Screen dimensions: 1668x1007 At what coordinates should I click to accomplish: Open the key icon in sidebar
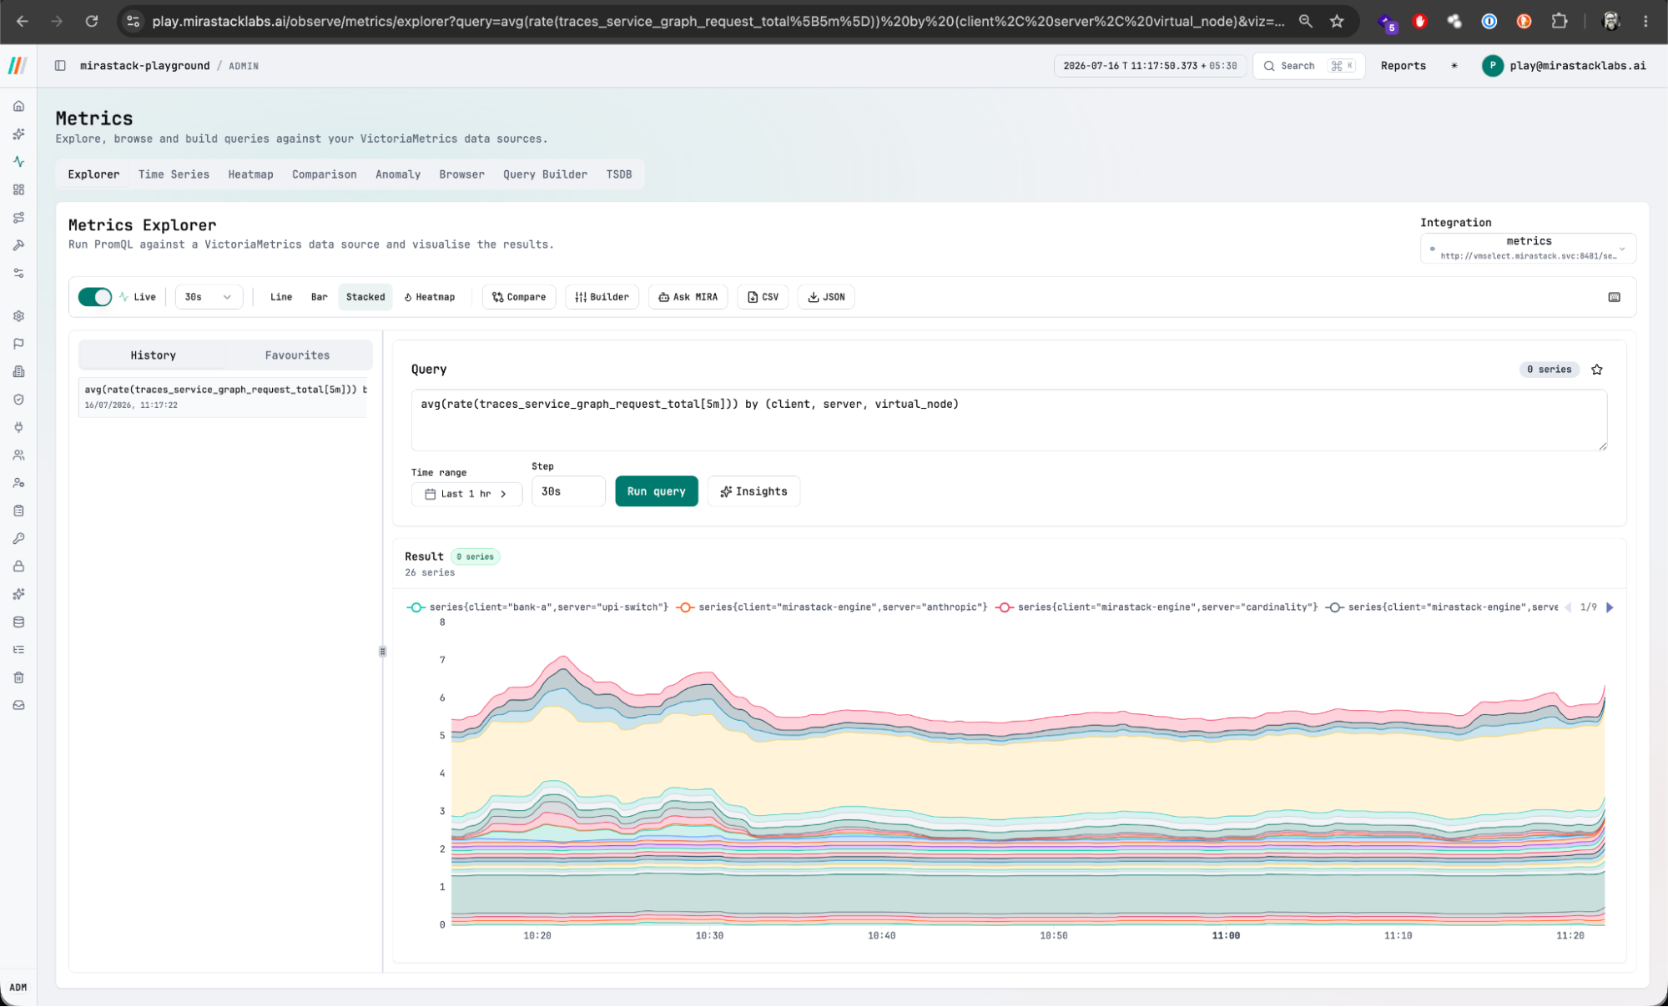click(18, 538)
